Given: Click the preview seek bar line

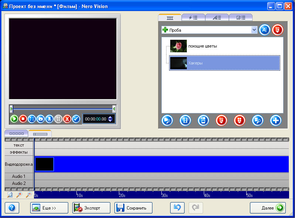Looking at the screenshot, I should click(63, 109).
